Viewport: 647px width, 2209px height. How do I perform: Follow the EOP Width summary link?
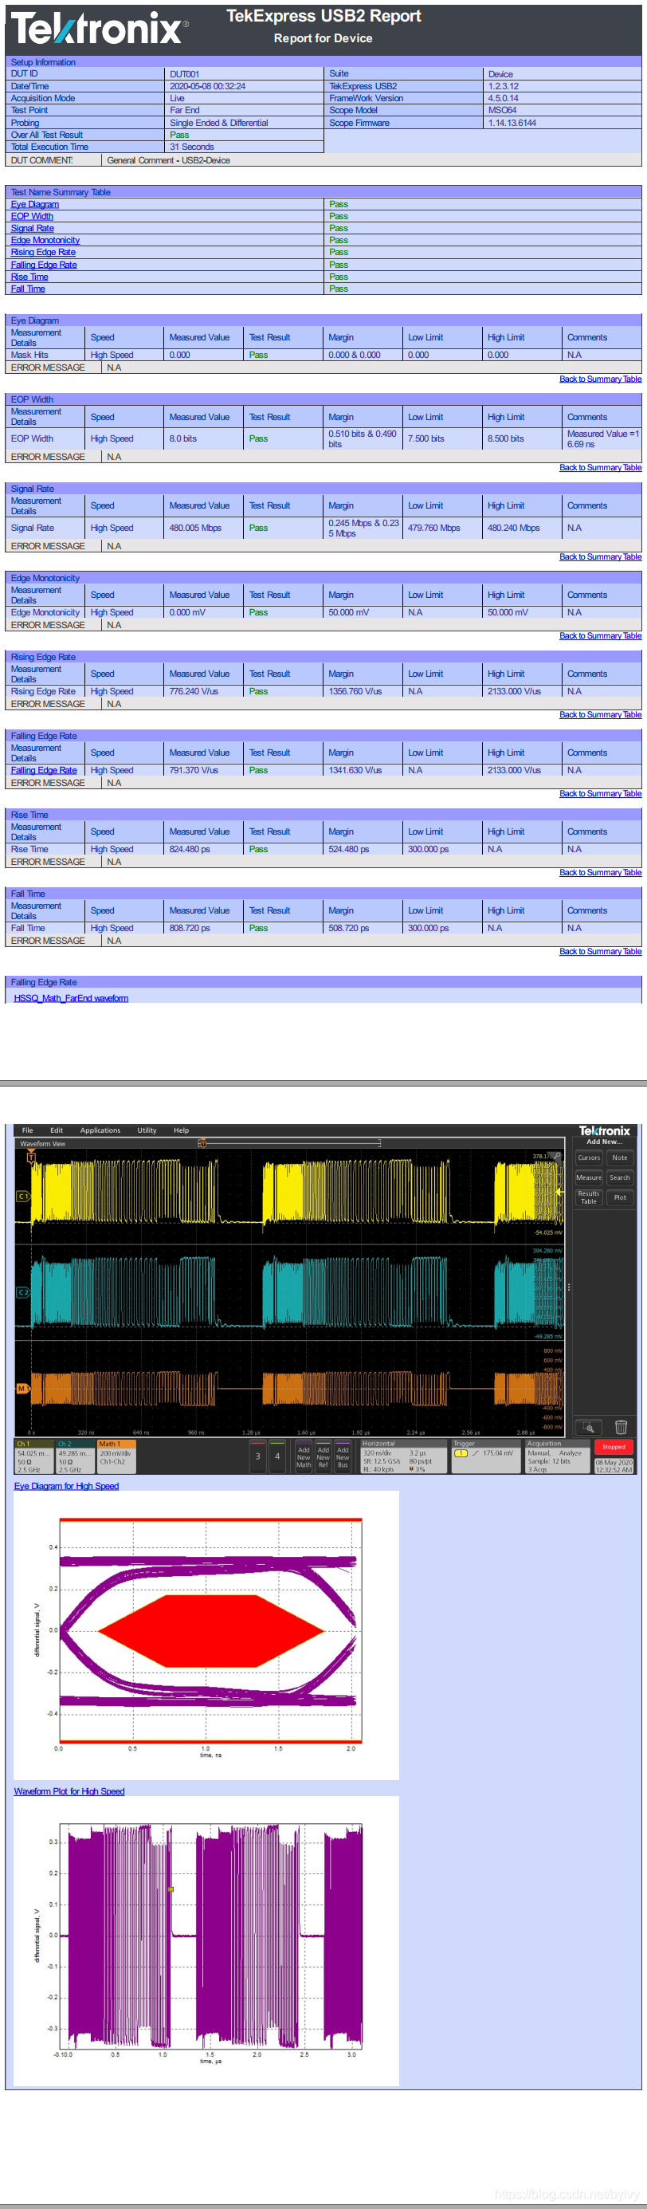pos(32,216)
